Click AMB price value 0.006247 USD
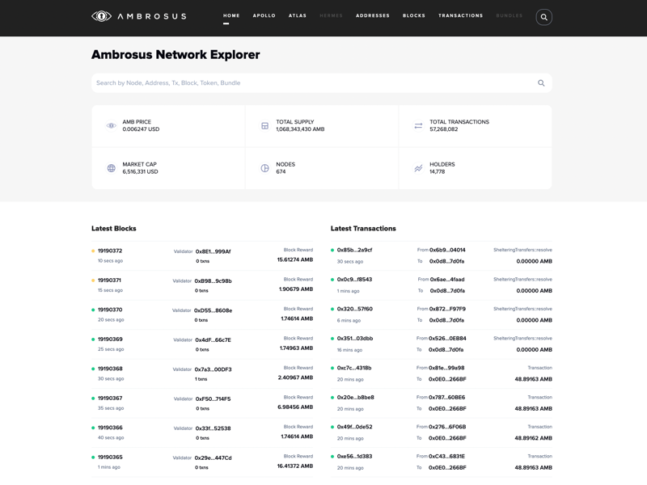This screenshot has width=647, height=485. tap(141, 129)
